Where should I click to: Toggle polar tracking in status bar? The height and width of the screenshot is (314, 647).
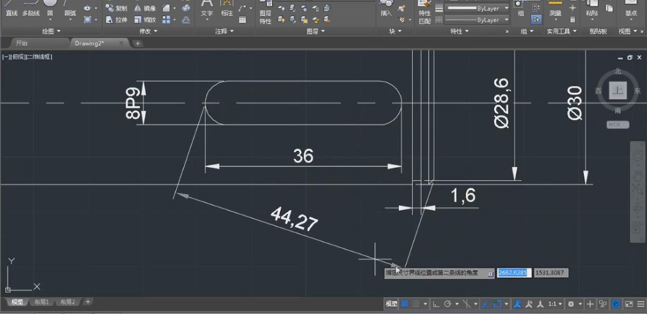448,304
